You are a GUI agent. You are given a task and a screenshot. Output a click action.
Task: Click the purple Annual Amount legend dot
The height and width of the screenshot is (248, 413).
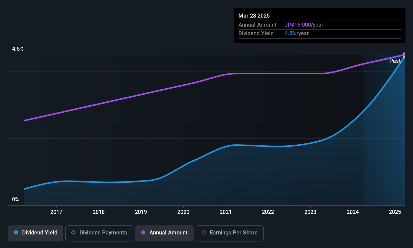click(143, 233)
